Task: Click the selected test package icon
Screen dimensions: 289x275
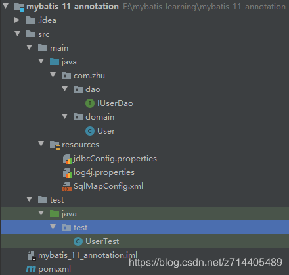Action: [66, 228]
